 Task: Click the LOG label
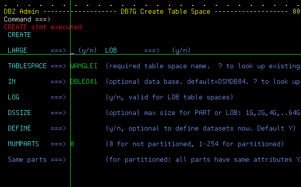coord(14,97)
